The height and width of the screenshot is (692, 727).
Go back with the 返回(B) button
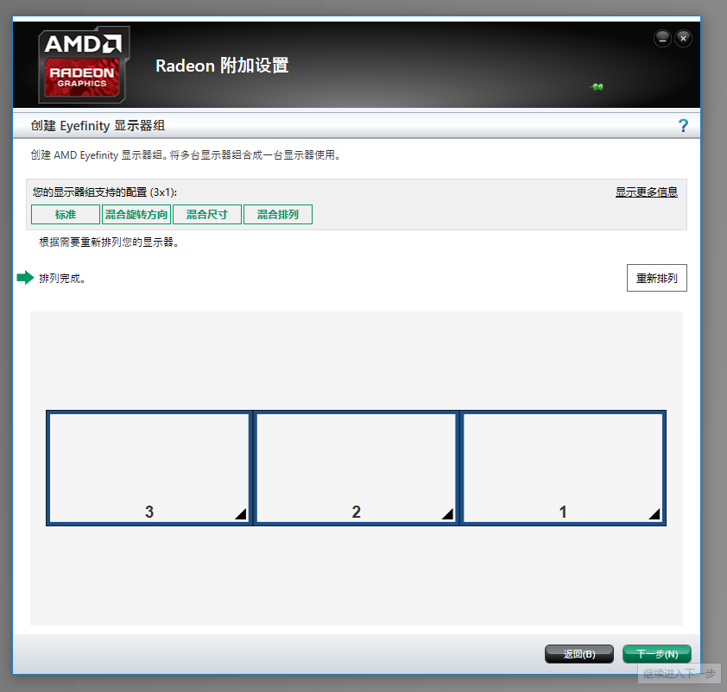579,654
